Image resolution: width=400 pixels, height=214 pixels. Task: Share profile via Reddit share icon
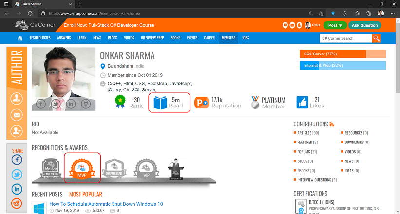(17, 204)
